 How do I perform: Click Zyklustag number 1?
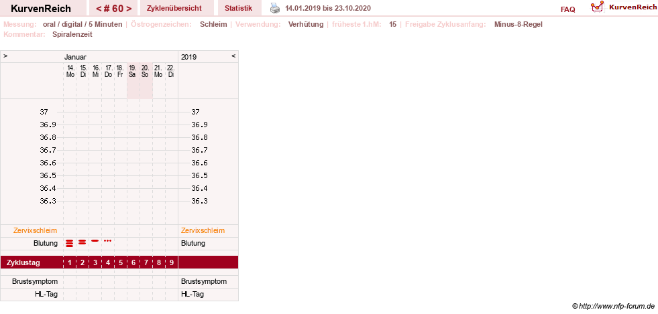[x=70, y=263]
